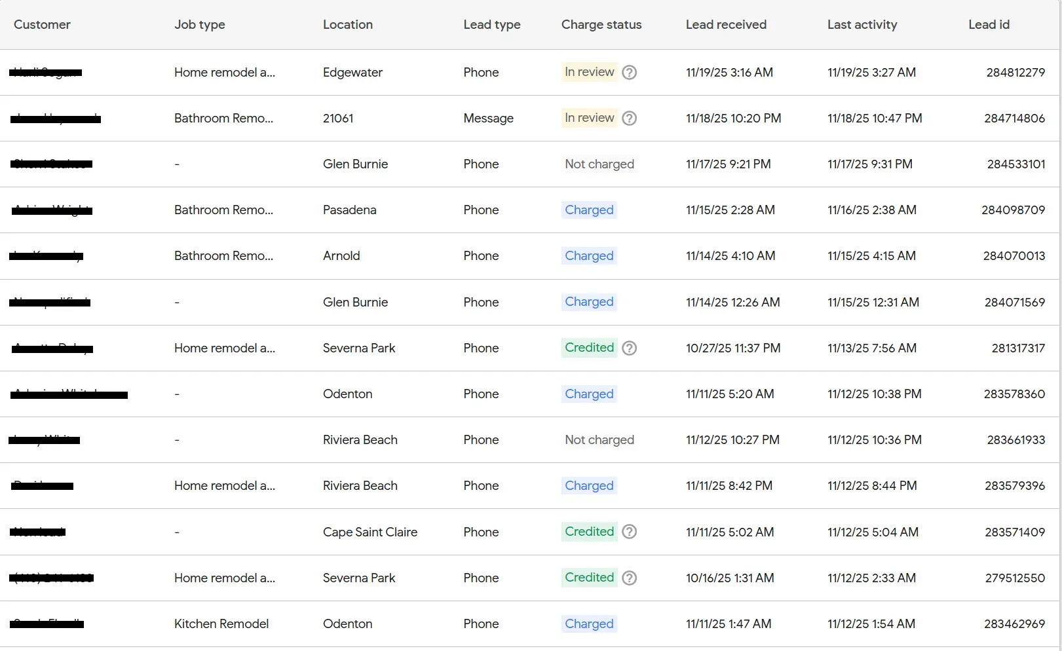1062x651 pixels.
Task: Click the Credited badge for Cape Saint Claire
Action: (x=589, y=532)
